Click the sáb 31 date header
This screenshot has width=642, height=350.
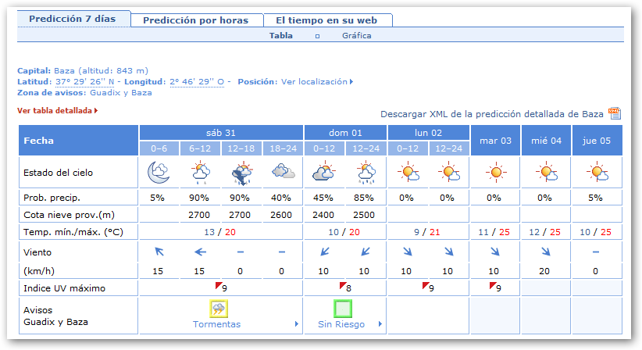coord(220,132)
